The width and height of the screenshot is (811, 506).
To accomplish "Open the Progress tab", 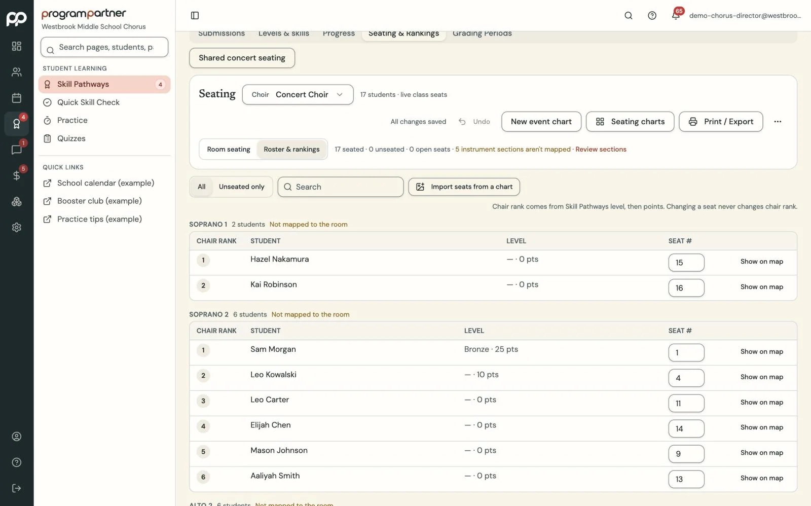I will tap(339, 34).
